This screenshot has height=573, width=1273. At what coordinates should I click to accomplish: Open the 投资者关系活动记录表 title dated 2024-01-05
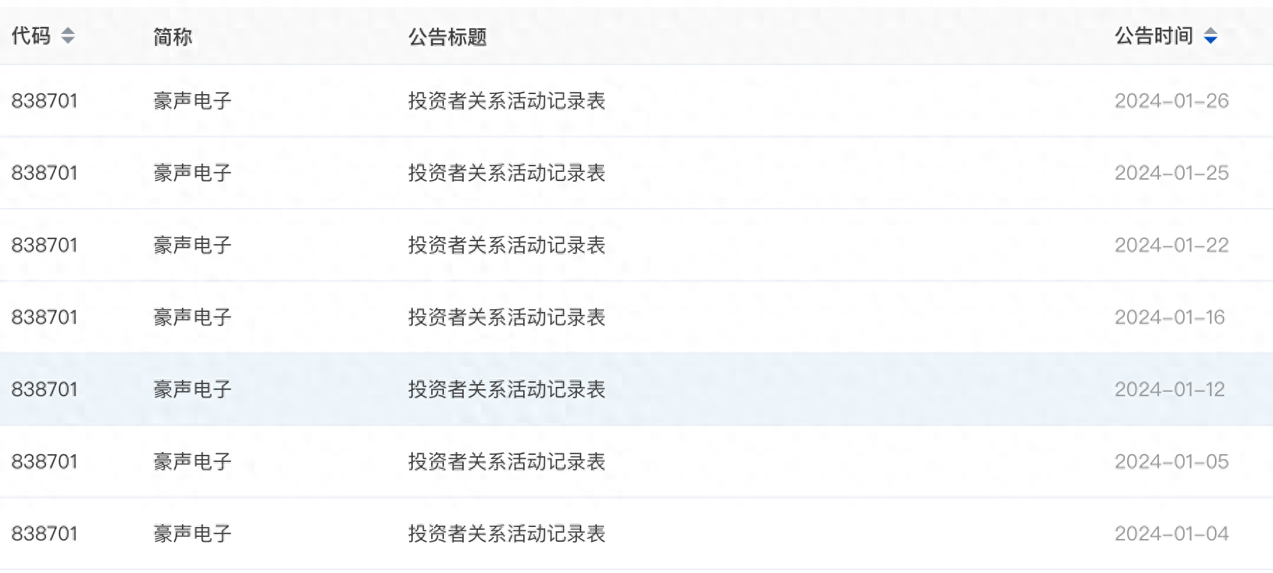coord(506,462)
